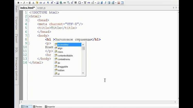Viewport: 193px width, 108px height.
Task: Collapse the head tag fold marker
Action: (x=29, y=20)
